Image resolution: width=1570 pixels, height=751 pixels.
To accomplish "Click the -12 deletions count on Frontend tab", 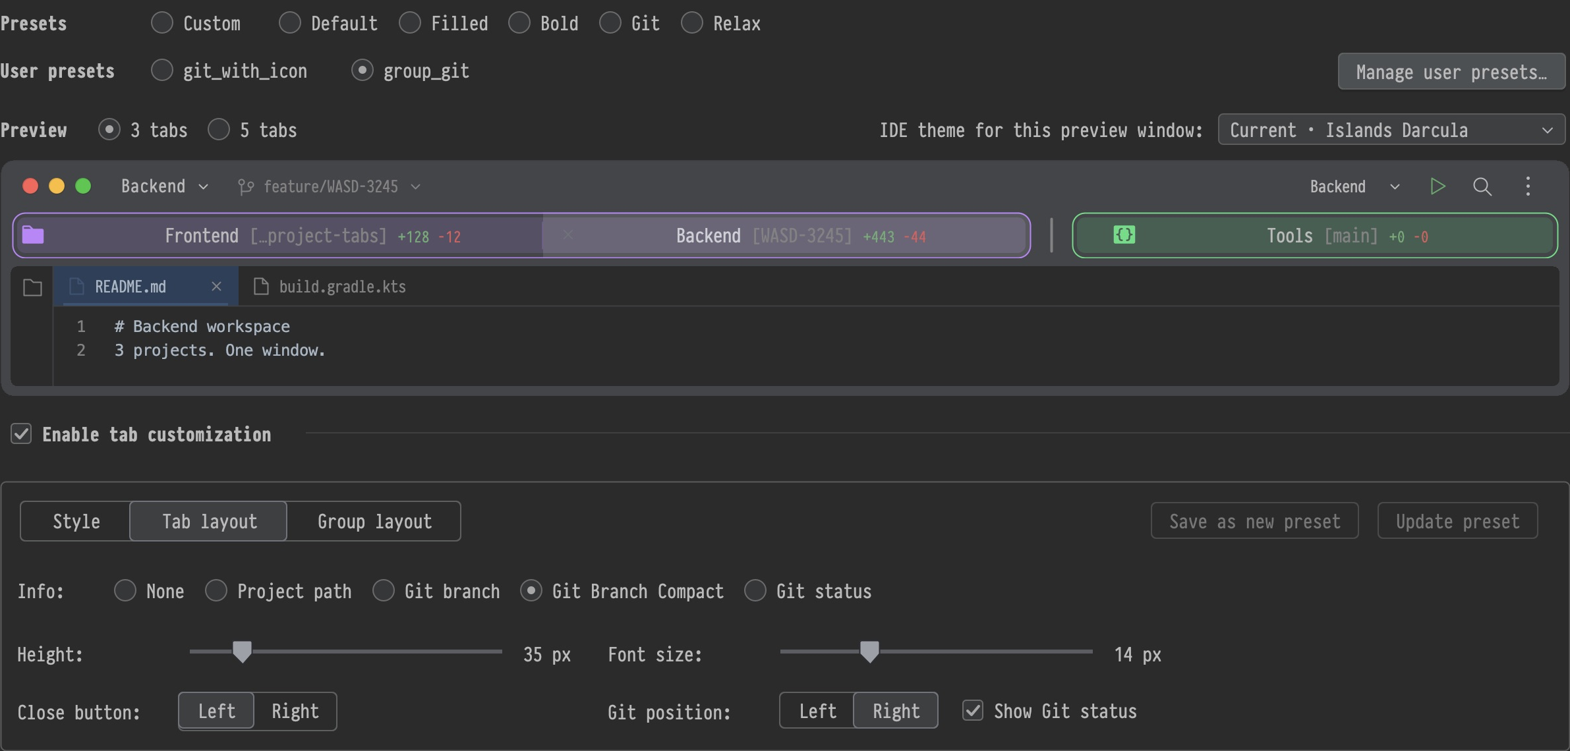I will pyautogui.click(x=450, y=236).
